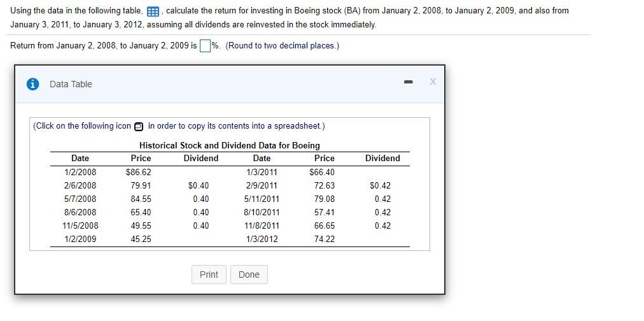Select the 5/7/2008 date cell
This screenshot has width=644, height=321.
click(80, 199)
